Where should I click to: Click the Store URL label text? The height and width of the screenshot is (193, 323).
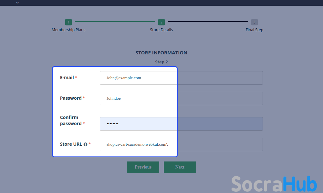pyautogui.click(x=71, y=144)
